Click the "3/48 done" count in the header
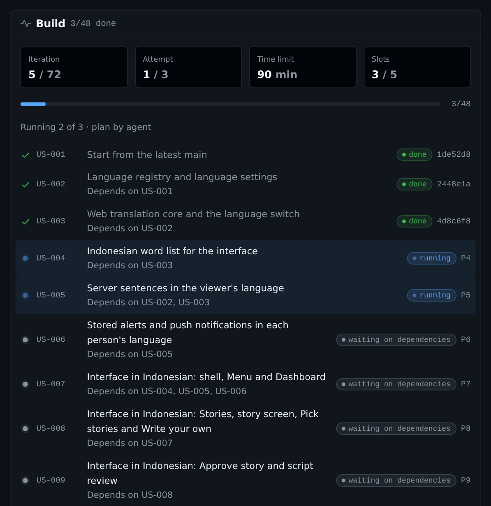491x506 pixels. pyautogui.click(x=93, y=23)
